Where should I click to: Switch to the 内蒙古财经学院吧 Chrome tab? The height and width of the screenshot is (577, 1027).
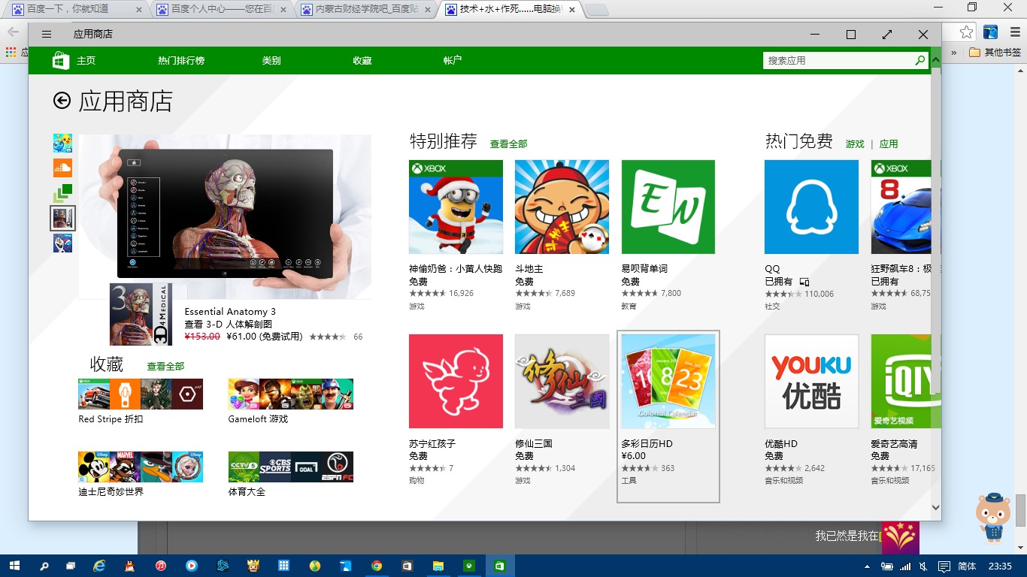366,10
